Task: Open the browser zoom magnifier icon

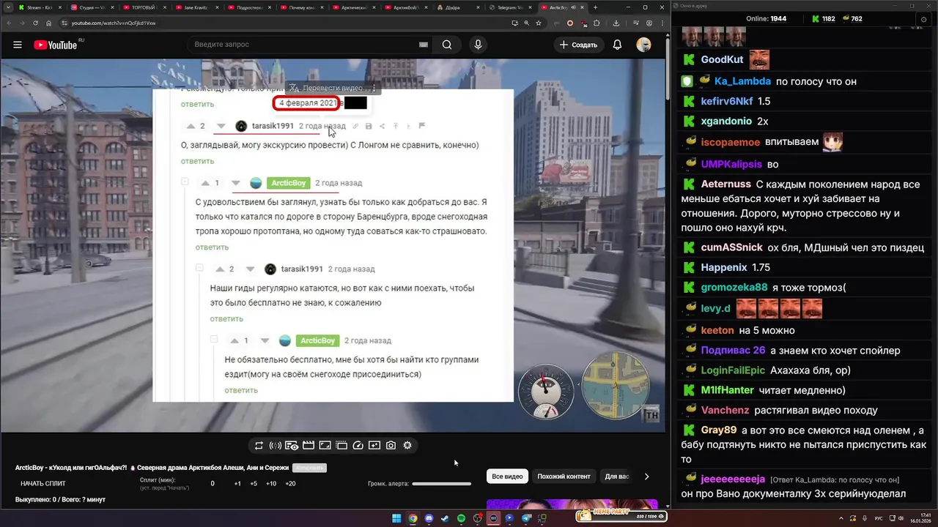Action: coord(526,23)
